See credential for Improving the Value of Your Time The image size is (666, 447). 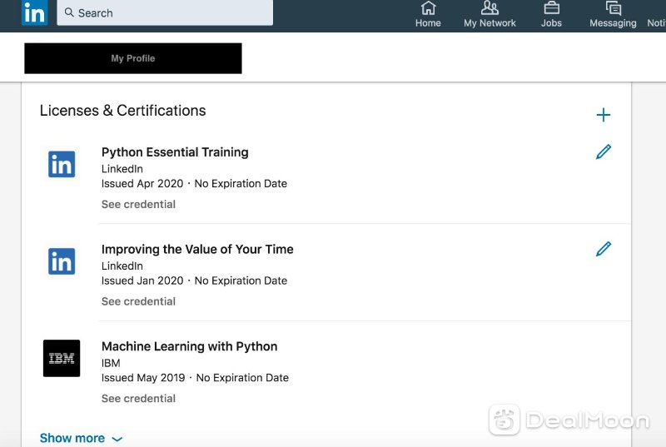pos(138,301)
